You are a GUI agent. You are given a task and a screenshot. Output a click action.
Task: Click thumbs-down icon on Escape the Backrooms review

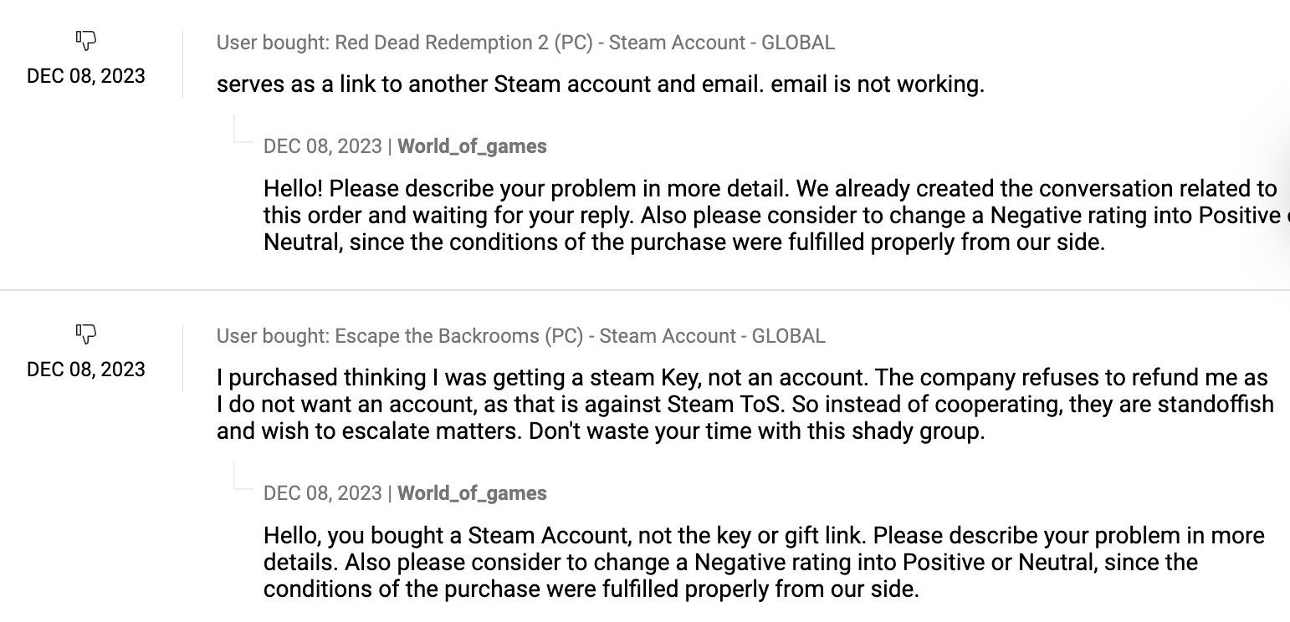click(x=86, y=334)
